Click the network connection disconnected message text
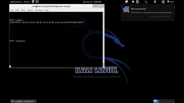 click(152, 13)
